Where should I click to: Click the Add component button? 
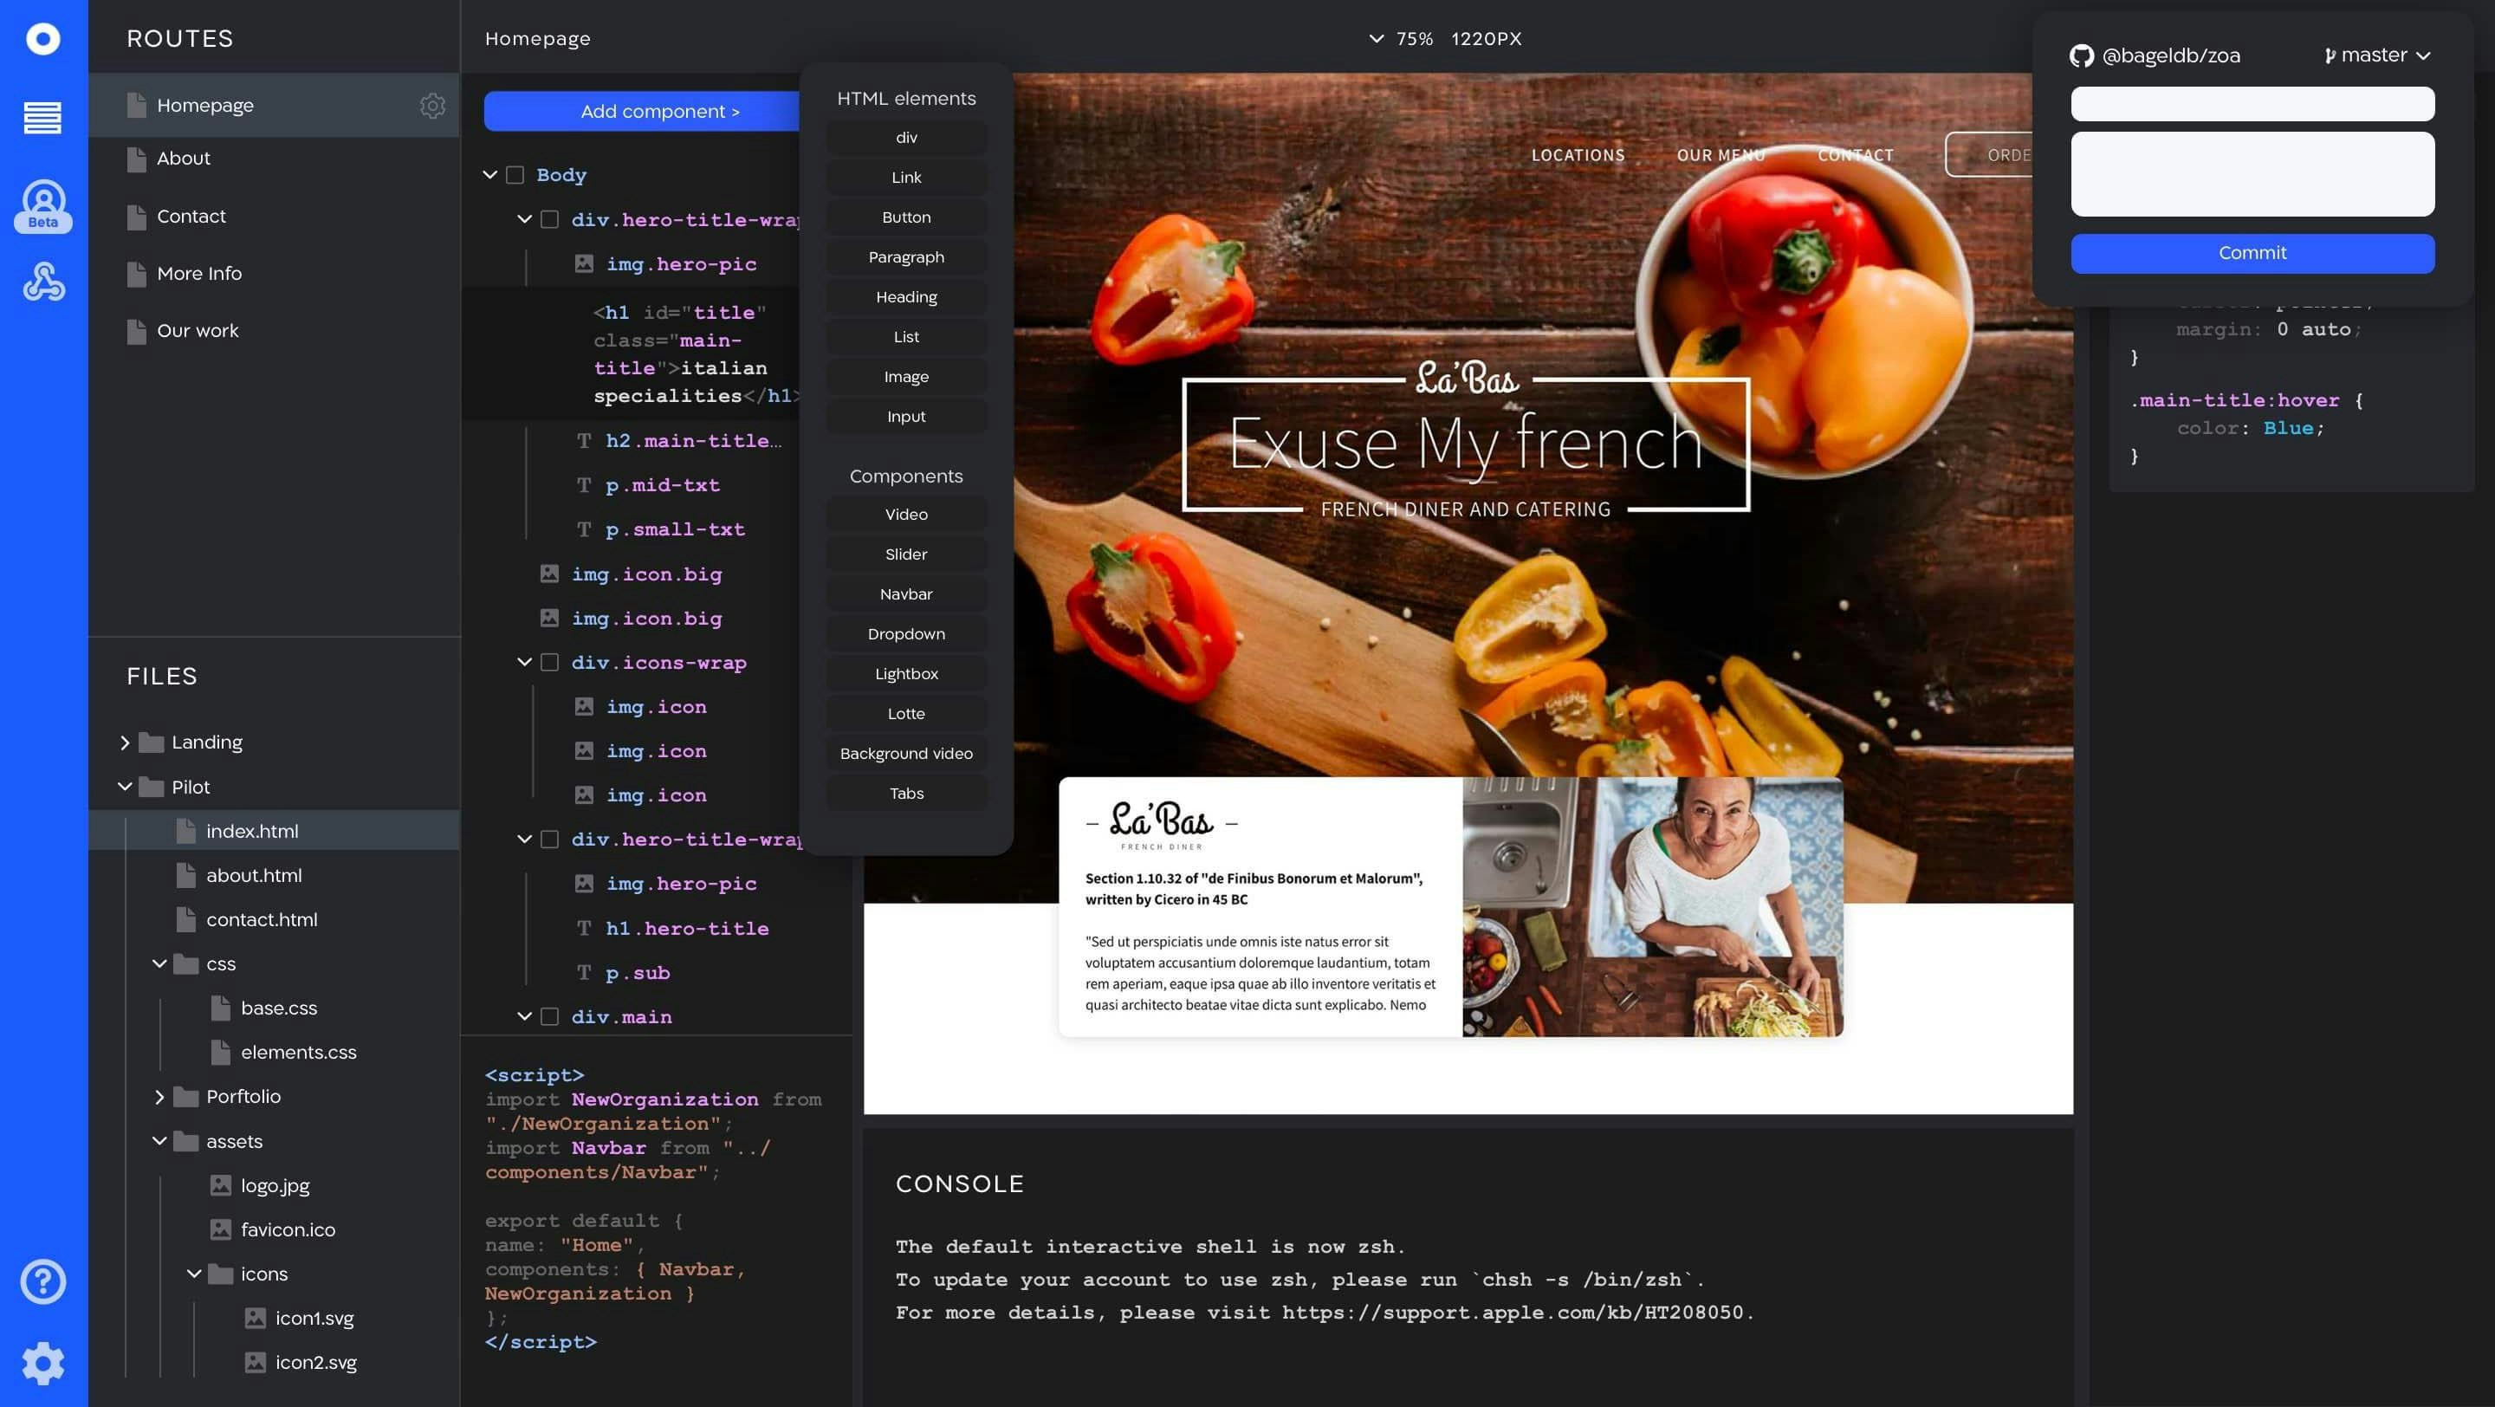click(658, 112)
